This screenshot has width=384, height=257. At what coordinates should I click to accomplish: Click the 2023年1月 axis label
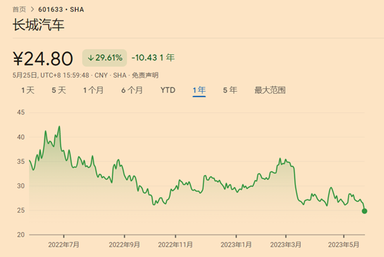[x=236, y=244]
